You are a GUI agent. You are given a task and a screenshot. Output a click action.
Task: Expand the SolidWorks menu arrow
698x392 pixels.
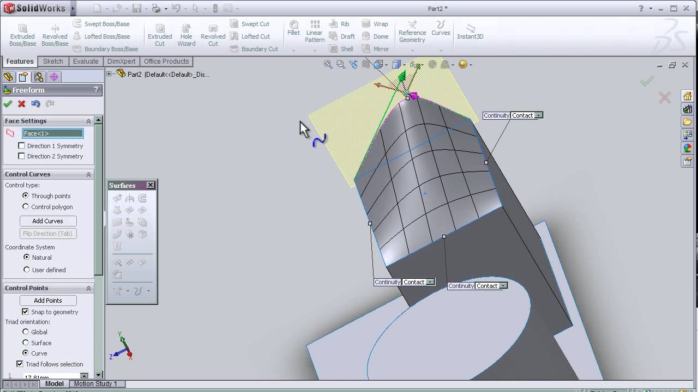pyautogui.click(x=73, y=8)
